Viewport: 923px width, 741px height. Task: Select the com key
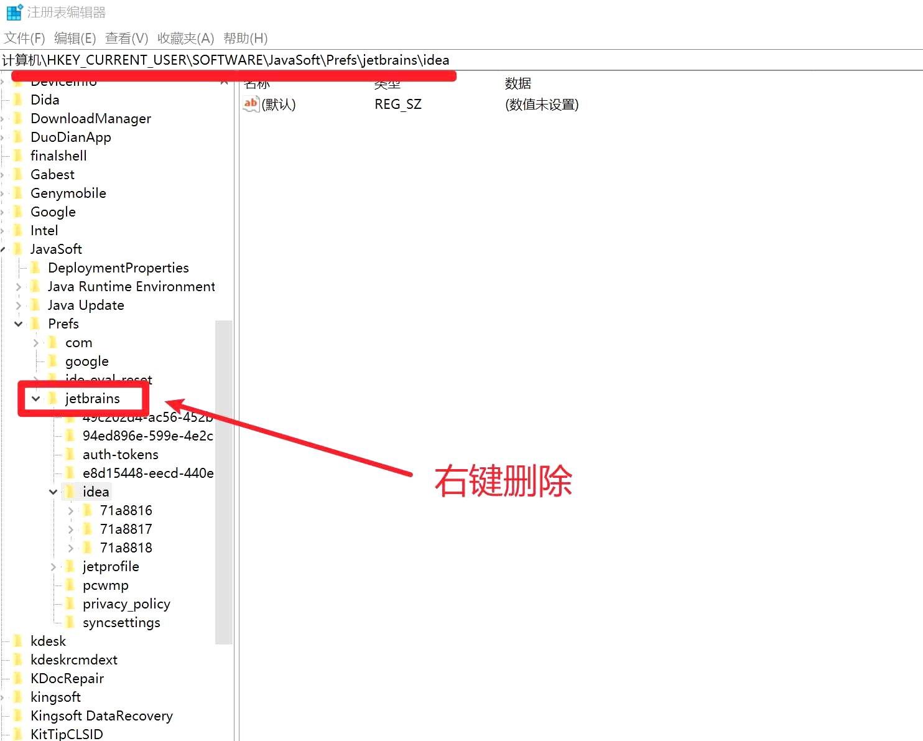pyautogui.click(x=78, y=343)
